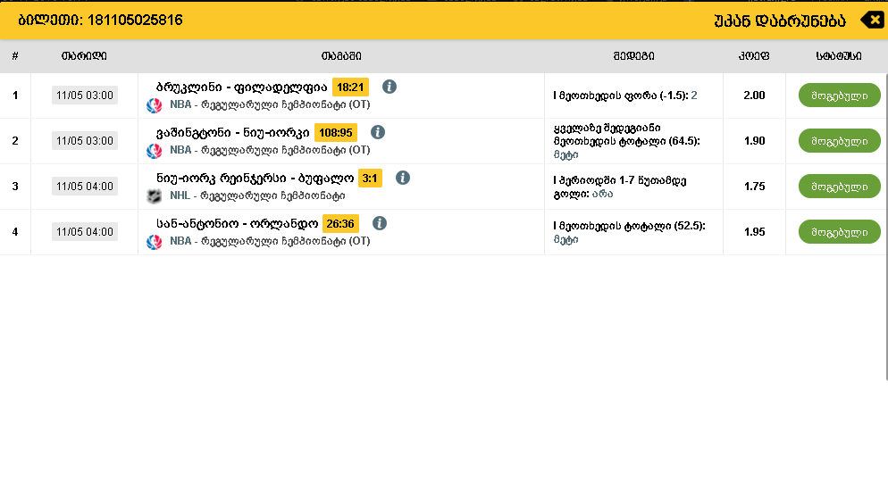
Task: Select სან-ანტონიო - ორლანდო match title
Action: 238,224
